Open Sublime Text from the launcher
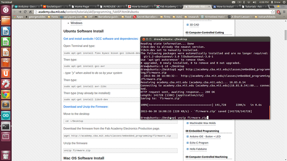This screenshot has width=287, height=161. [6, 105]
